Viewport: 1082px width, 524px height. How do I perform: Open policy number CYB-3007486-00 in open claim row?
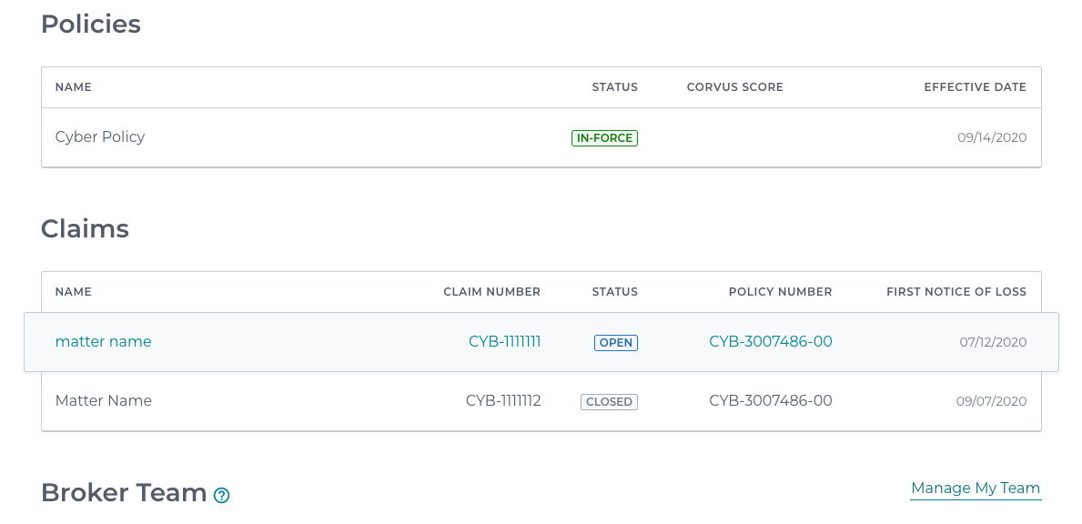pos(770,342)
